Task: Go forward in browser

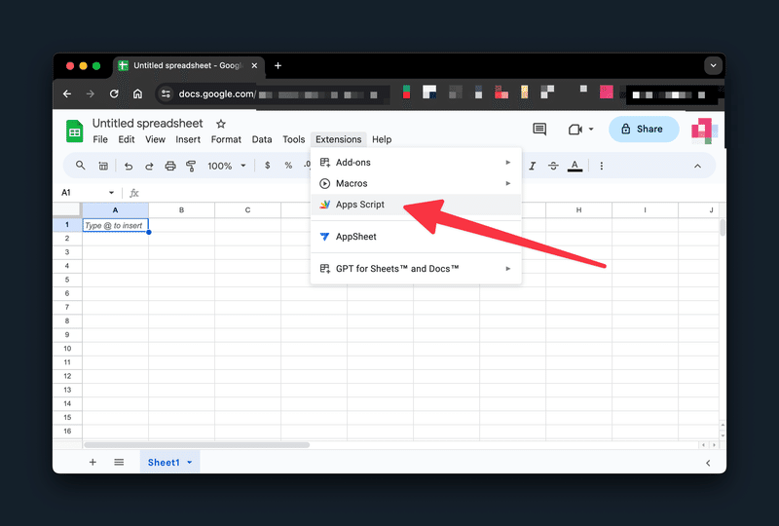Action: [x=90, y=94]
